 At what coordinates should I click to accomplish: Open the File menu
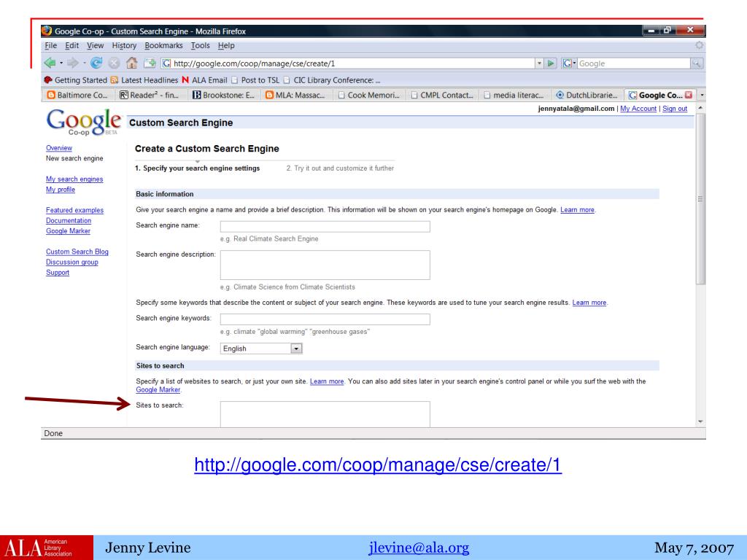pyautogui.click(x=50, y=46)
